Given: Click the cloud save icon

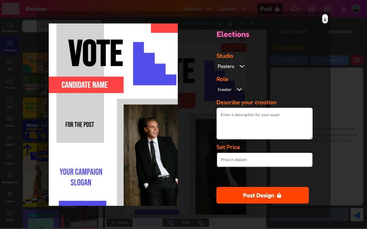Looking at the screenshot, I should (295, 9).
